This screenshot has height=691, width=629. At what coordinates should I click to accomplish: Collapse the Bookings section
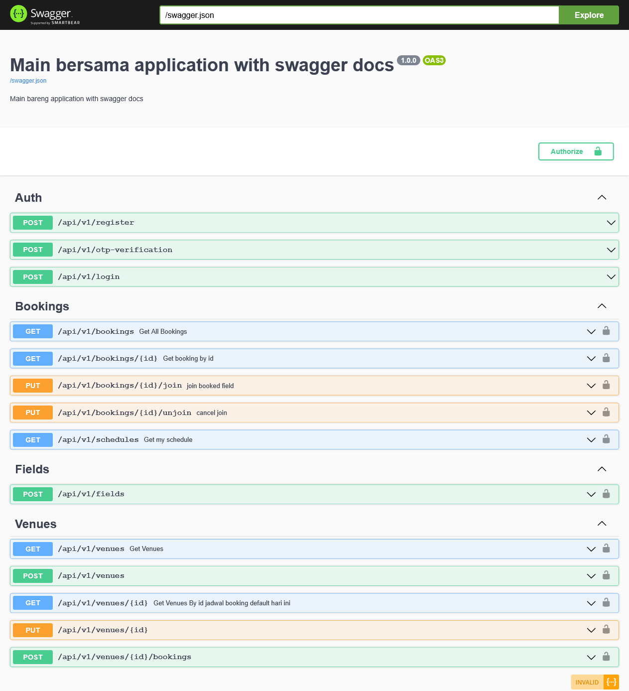coord(602,306)
